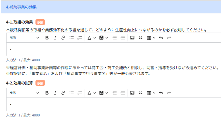Insert image in 4-2 効果の試算 editor
The width and height of the screenshot is (221, 121).
[132, 93]
